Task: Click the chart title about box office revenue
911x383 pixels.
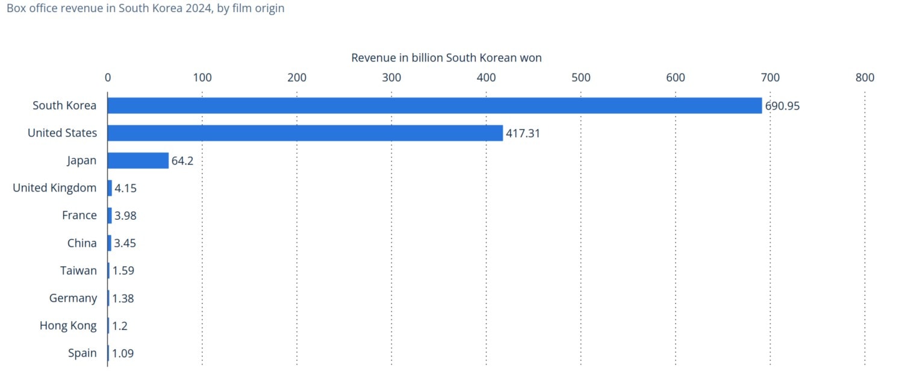Action: pos(145,8)
